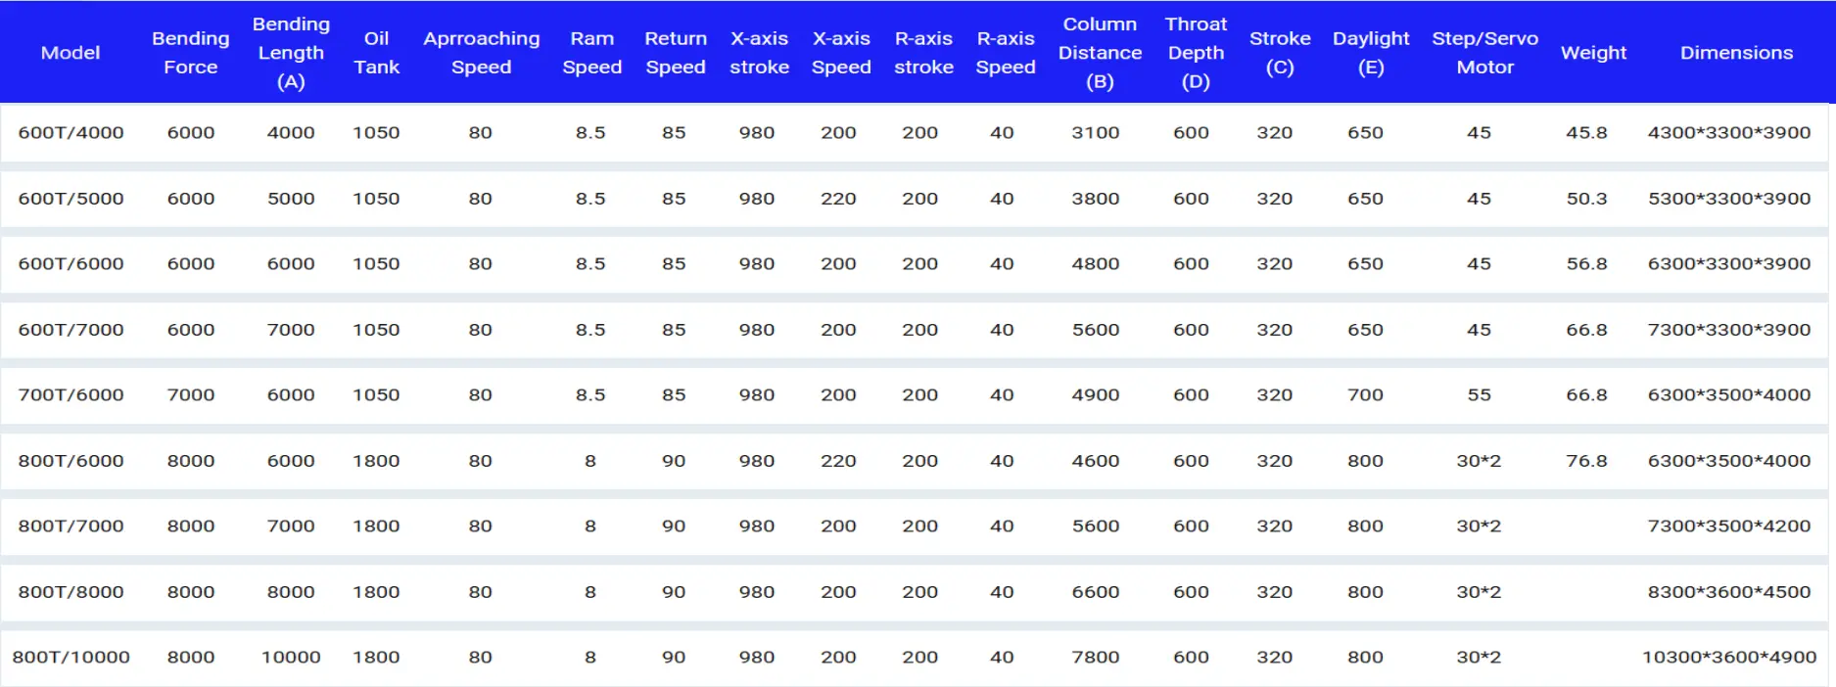
Task: Click dimensions value 7300*3300*3900
Action: point(1729,330)
